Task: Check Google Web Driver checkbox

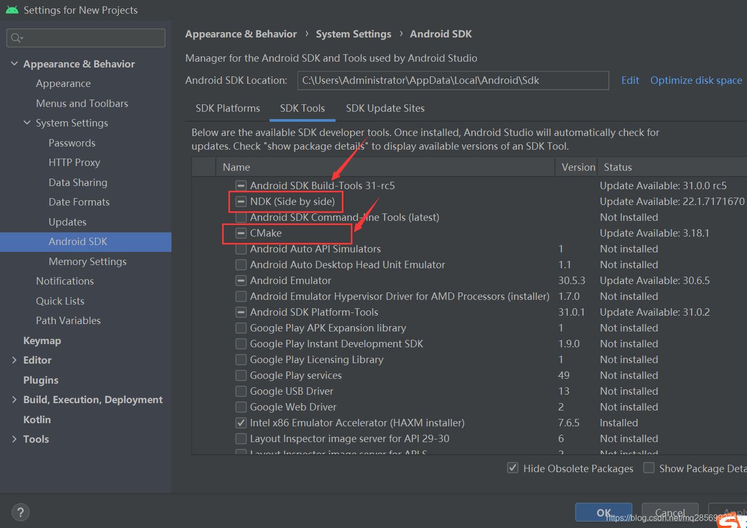Action: click(x=241, y=407)
